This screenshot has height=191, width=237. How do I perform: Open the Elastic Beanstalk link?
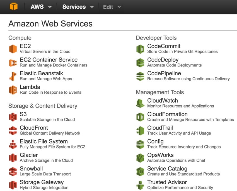coord(42,73)
